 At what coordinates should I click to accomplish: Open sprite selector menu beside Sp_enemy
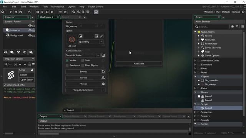pyautogui.click(x=101, y=42)
